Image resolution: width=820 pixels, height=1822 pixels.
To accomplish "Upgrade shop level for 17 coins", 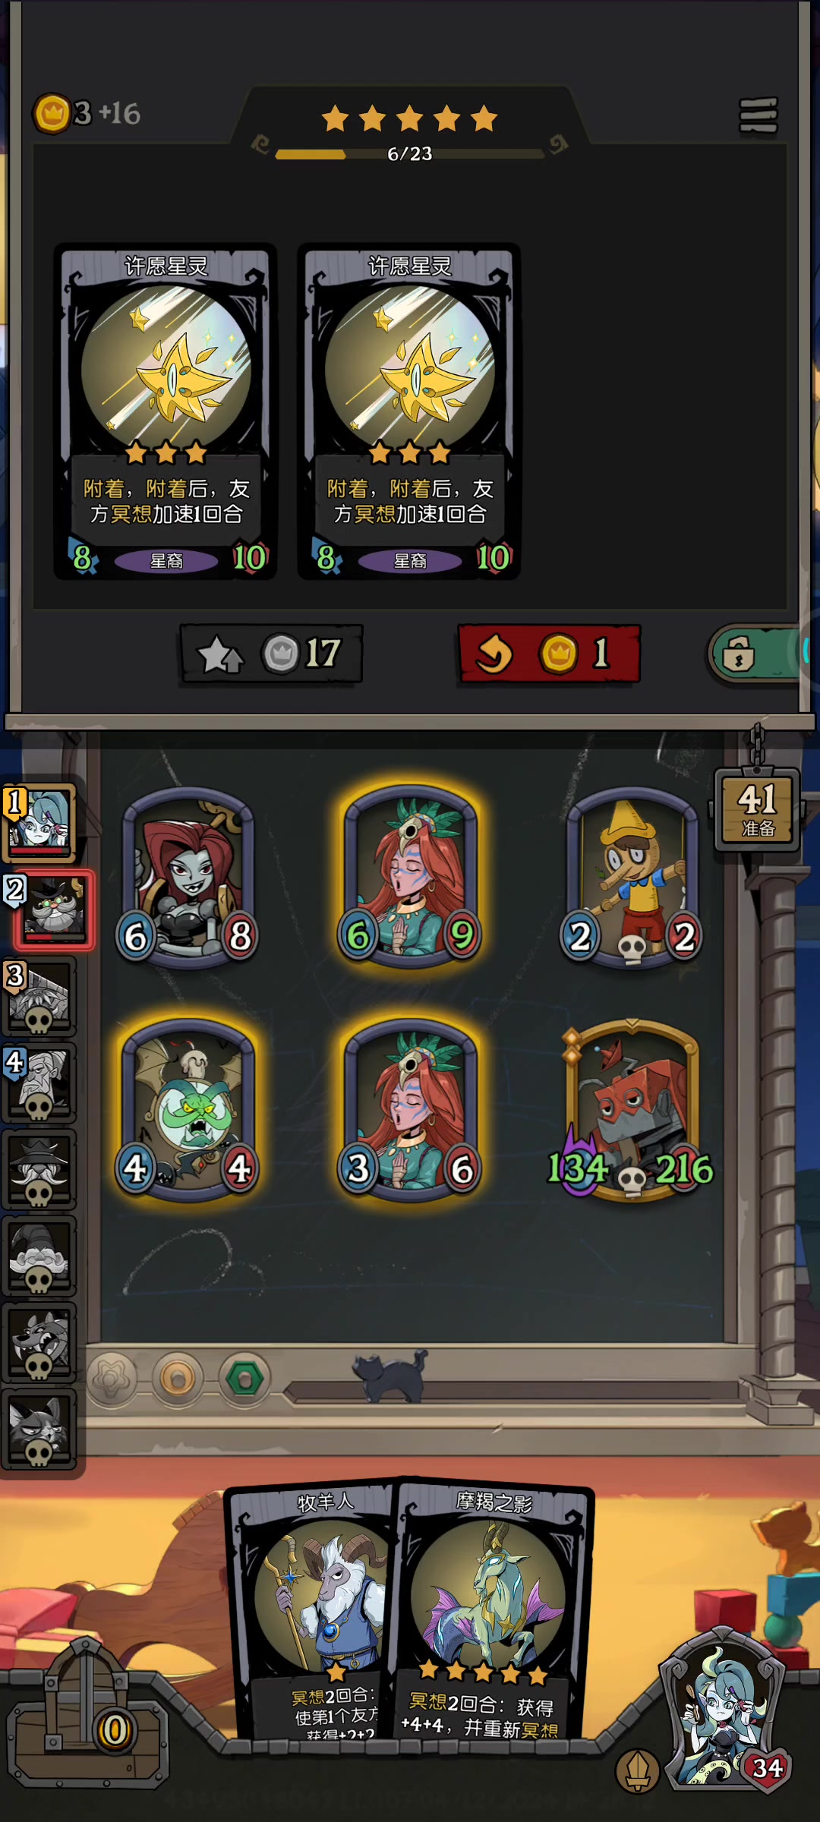I will 271,654.
